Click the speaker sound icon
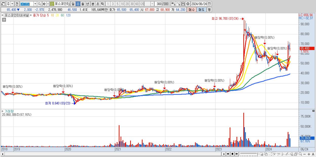Image resolution: width=316 pixels, height=157 pixels. [44, 4]
